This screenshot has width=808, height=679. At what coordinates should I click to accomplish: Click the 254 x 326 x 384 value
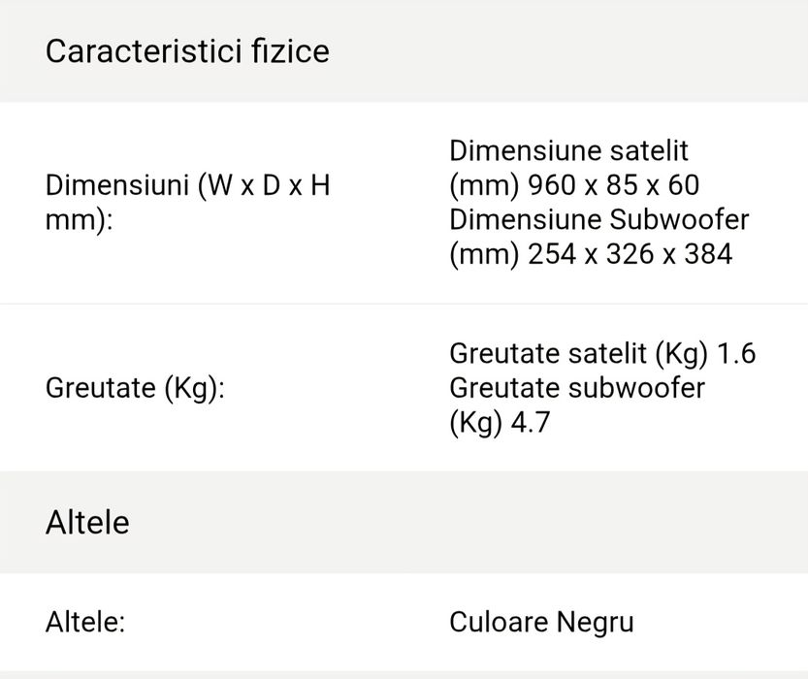630,254
